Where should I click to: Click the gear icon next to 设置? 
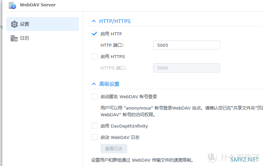click(14, 24)
